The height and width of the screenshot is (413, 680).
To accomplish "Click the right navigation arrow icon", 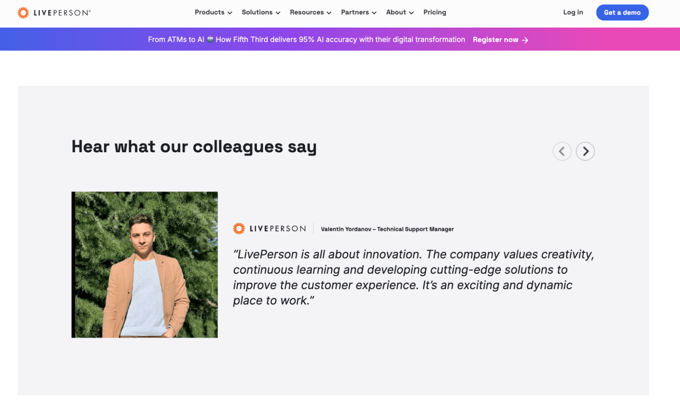I will pos(585,151).
